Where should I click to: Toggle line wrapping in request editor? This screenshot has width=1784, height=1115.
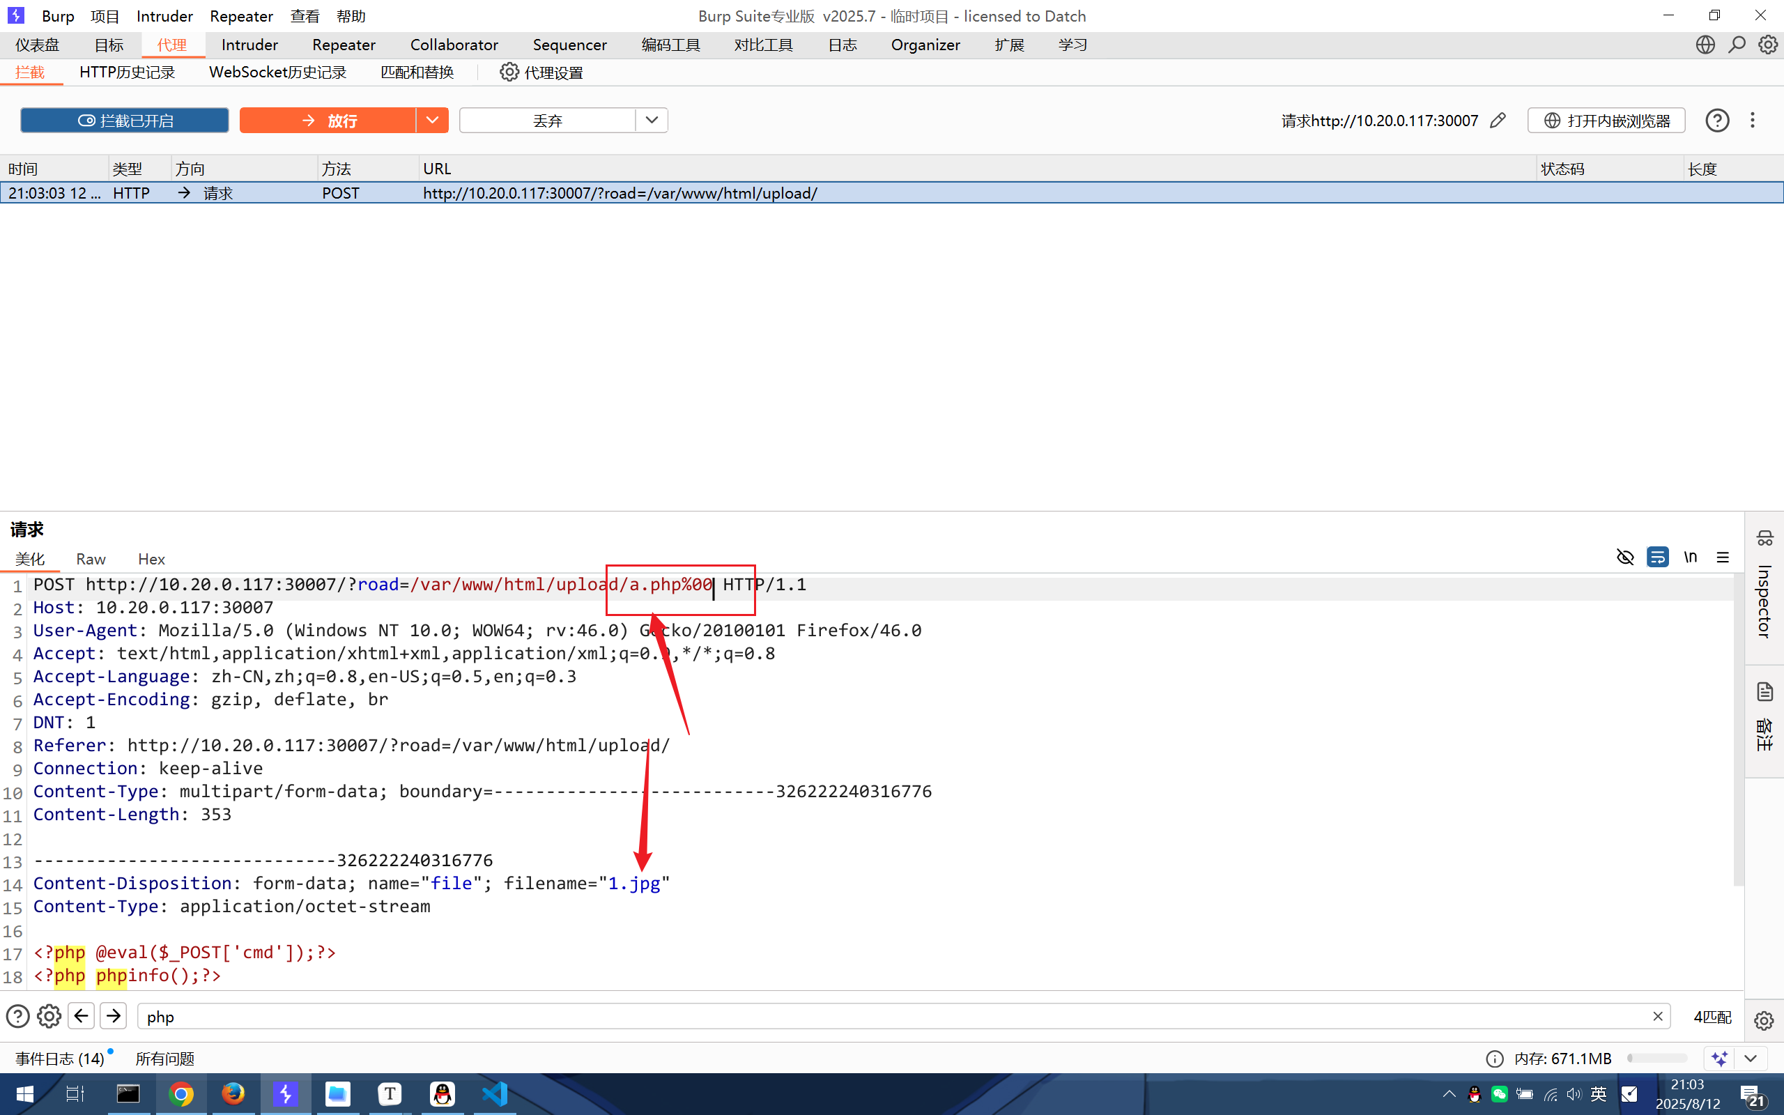coord(1657,557)
